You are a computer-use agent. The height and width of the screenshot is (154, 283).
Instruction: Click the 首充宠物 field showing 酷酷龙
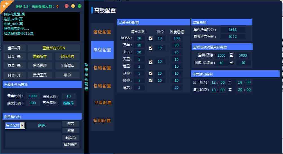tap(69, 103)
